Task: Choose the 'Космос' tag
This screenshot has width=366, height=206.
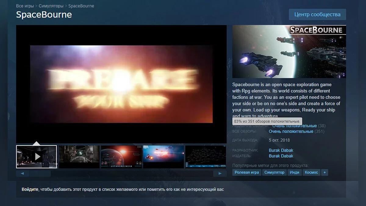Action: 311,172
